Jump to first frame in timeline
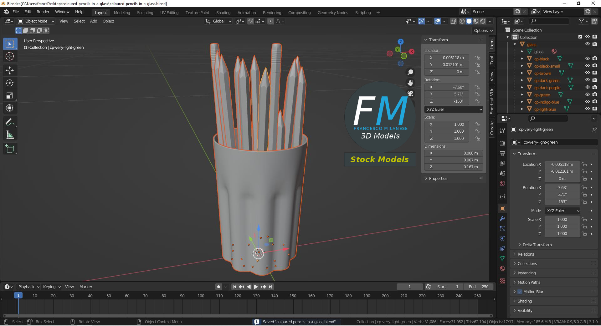Screen dimensions: 601x326 pyautogui.click(x=234, y=287)
